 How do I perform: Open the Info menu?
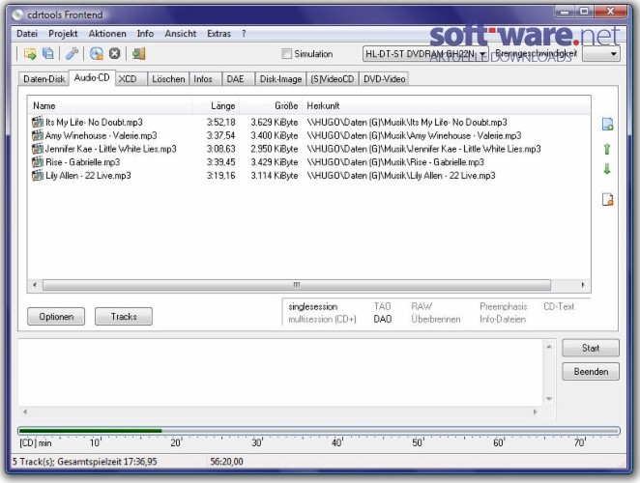coord(145,34)
